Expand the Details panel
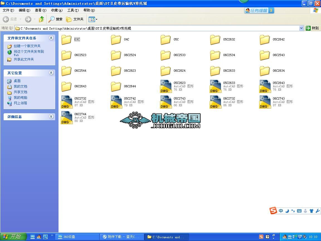The height and width of the screenshot is (241, 321). pyautogui.click(x=51, y=117)
